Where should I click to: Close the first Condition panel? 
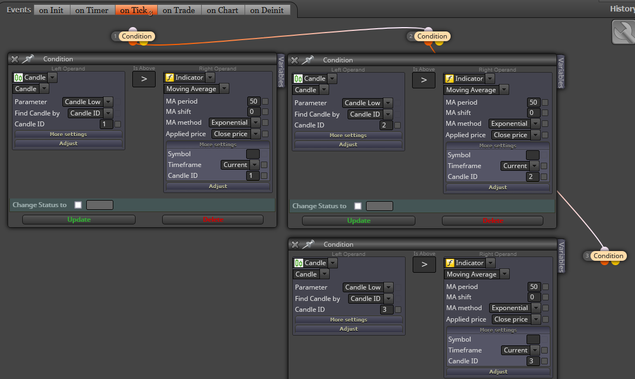pyautogui.click(x=15, y=59)
